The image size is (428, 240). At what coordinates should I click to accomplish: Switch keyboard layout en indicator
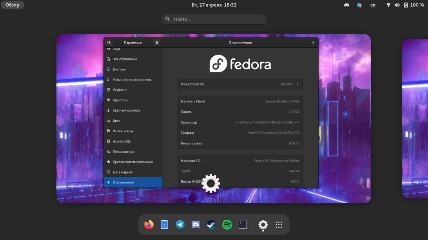click(x=373, y=5)
